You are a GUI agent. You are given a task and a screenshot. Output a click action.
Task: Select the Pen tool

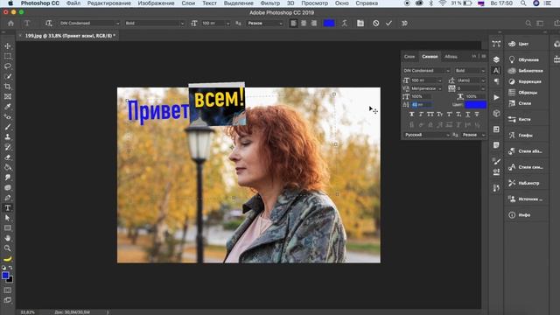(x=8, y=198)
